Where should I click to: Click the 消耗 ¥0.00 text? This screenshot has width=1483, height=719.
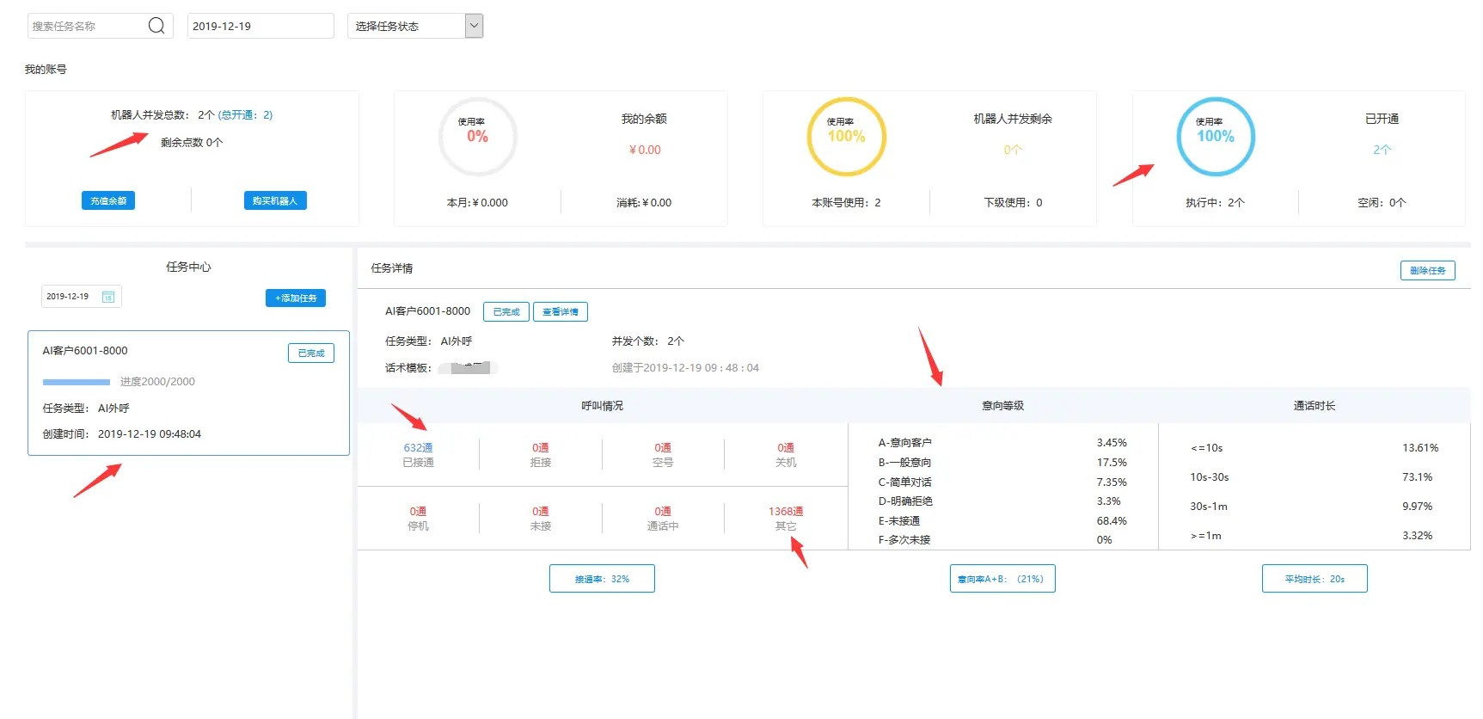[644, 203]
